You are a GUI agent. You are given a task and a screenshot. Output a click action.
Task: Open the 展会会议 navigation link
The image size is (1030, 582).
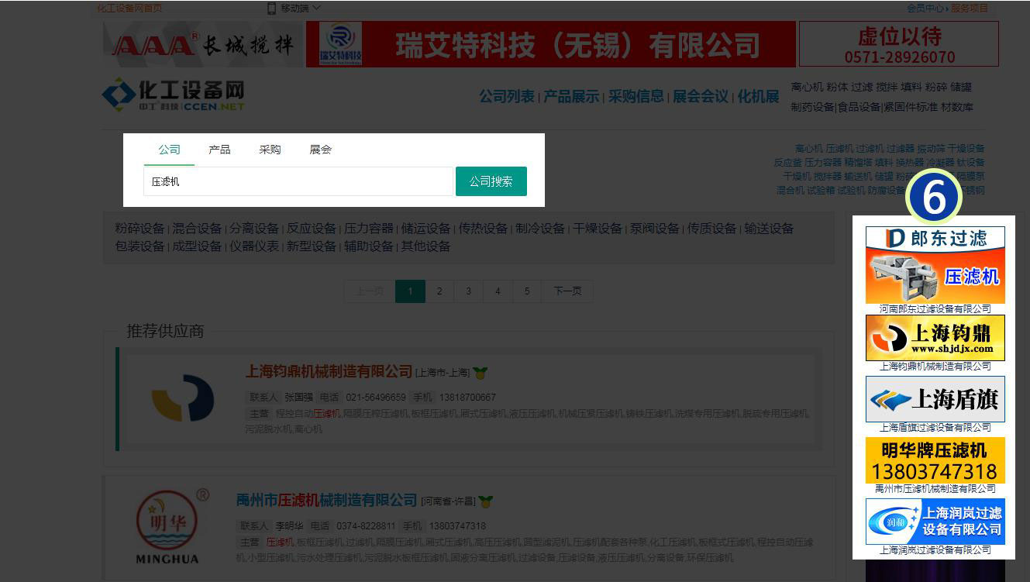coord(700,97)
